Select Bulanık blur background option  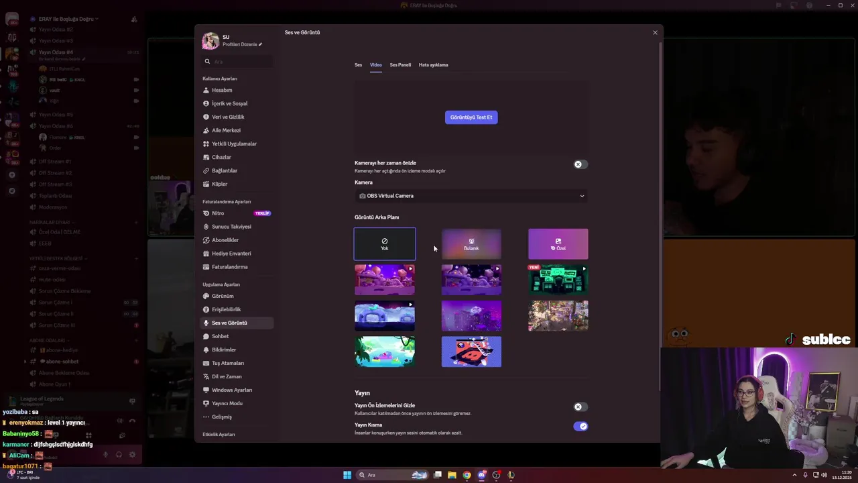(x=471, y=244)
